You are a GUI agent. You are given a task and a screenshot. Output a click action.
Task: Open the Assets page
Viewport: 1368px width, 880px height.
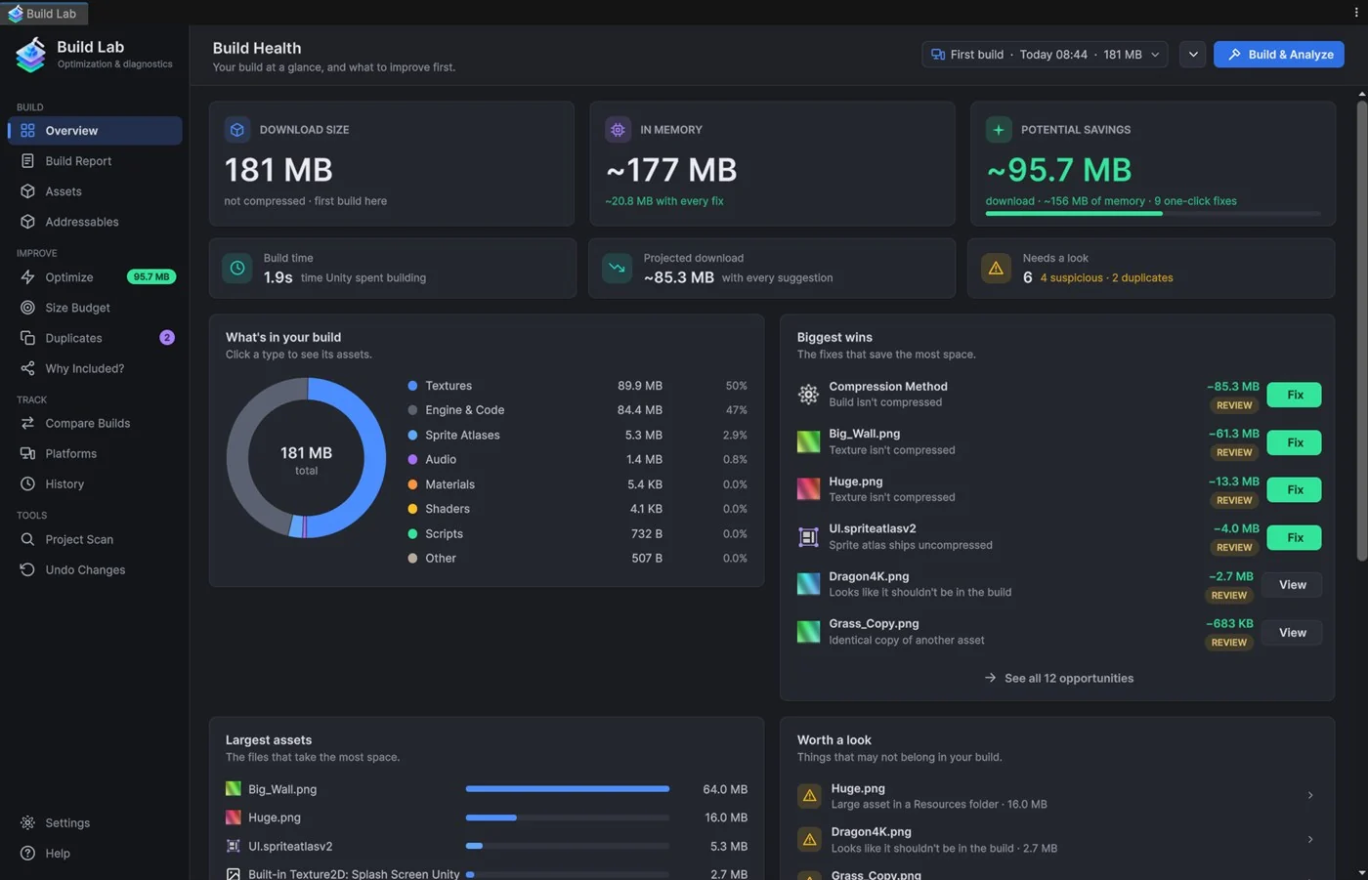tap(95, 191)
